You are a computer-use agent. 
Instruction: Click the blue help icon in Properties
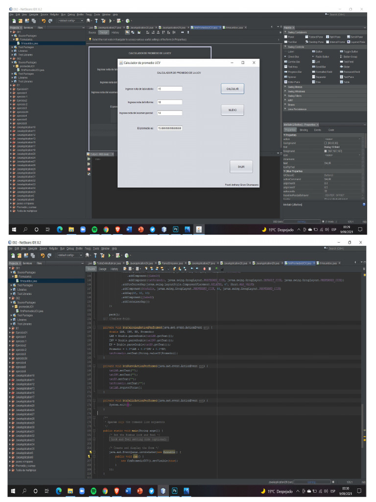(363, 204)
